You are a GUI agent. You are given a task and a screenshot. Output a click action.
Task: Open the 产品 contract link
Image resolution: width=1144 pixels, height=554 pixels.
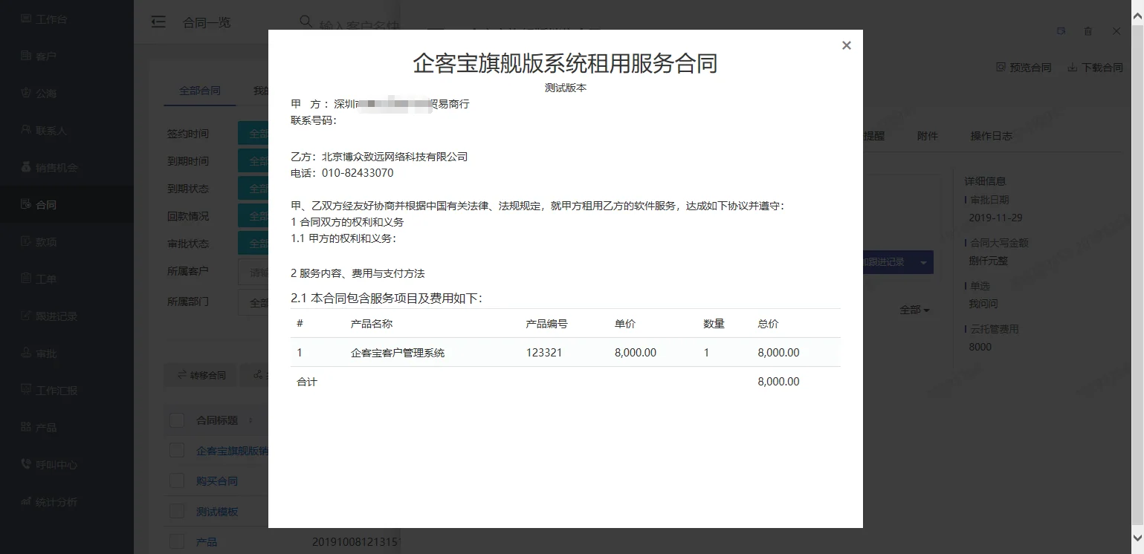[x=207, y=542]
